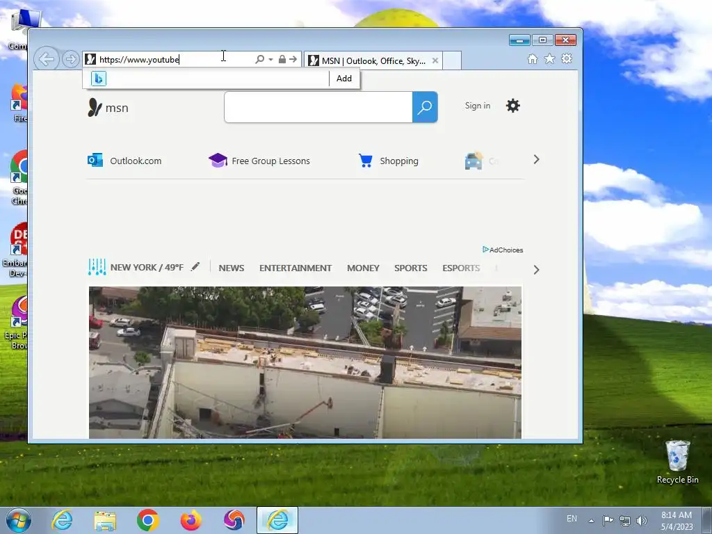Click the MSN site icon in address bar
Viewport: 712px width, 534px height.
tap(90, 59)
